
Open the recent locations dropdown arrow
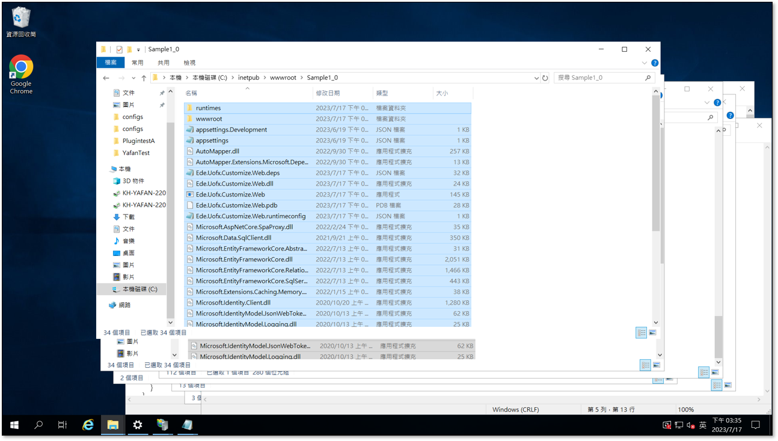(x=133, y=78)
